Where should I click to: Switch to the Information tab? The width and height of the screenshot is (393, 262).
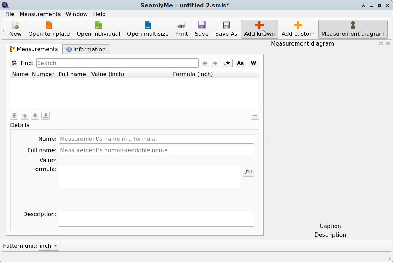86,49
